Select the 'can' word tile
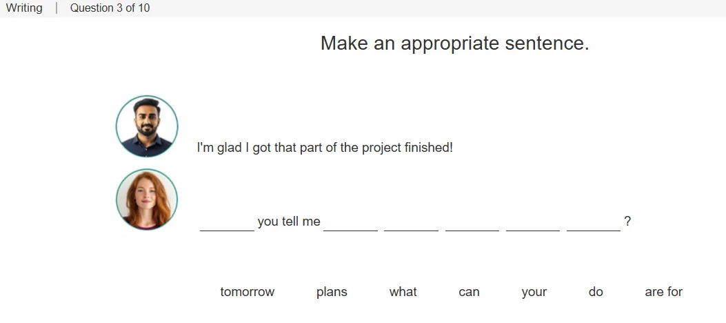Image resolution: width=726 pixels, height=323 pixels. click(469, 293)
